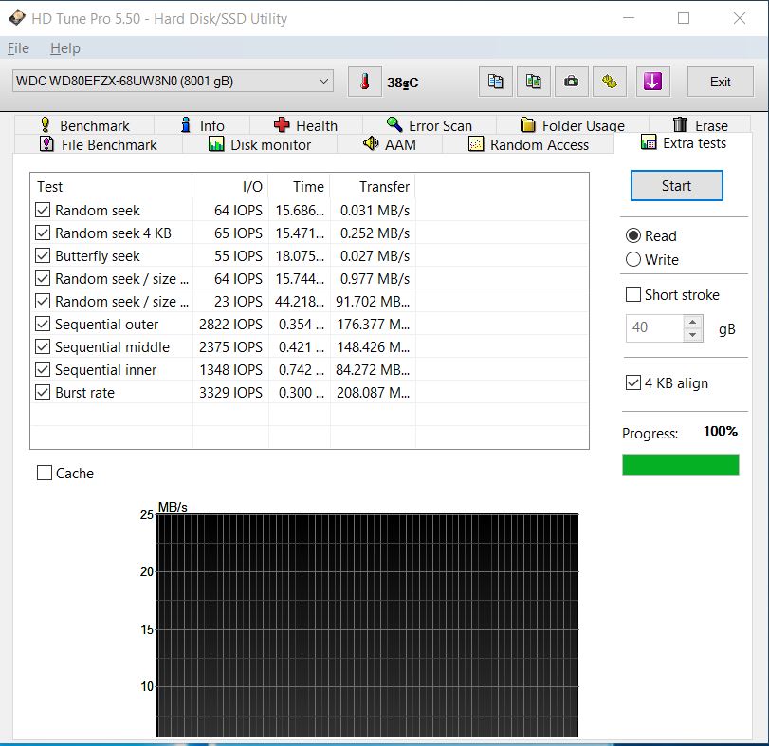Open the Folder Usage tab

click(572, 125)
